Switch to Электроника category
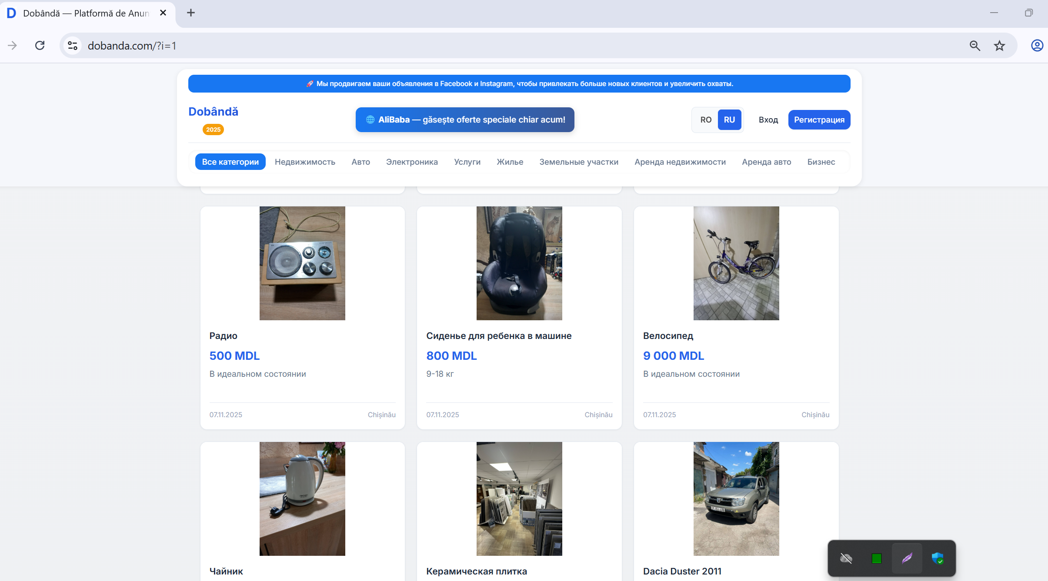Viewport: 1048px width, 581px height. click(x=411, y=162)
